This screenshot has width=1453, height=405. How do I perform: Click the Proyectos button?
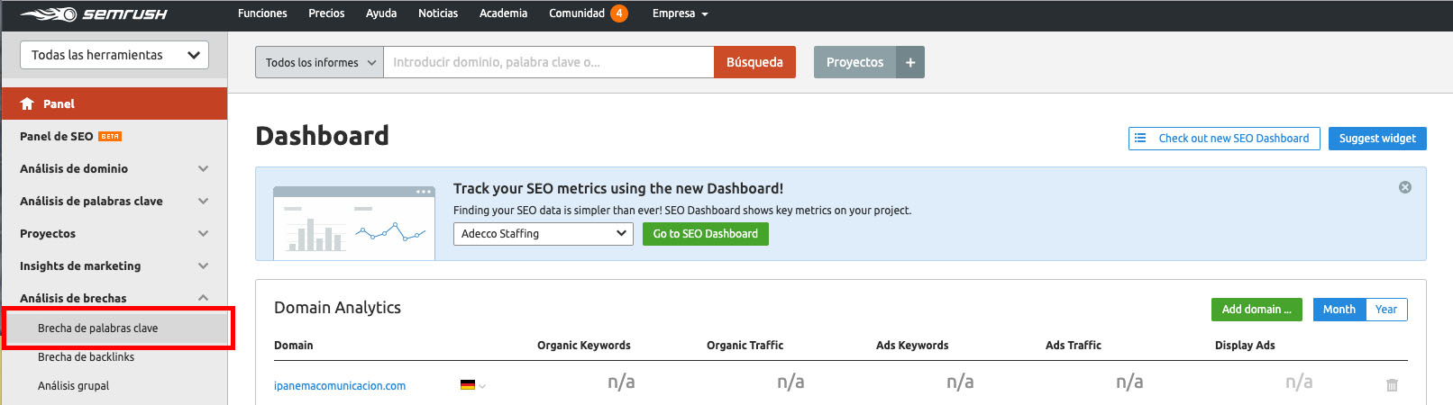tap(854, 62)
